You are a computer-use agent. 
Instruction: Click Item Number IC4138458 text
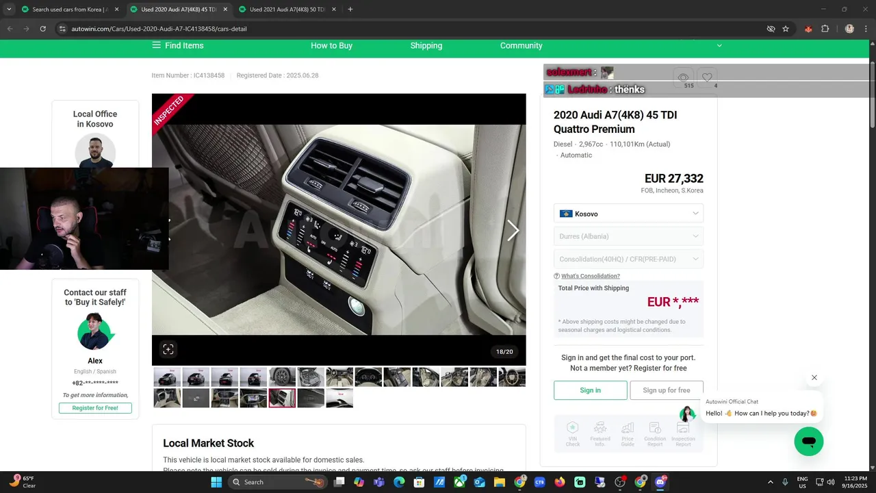[188, 75]
